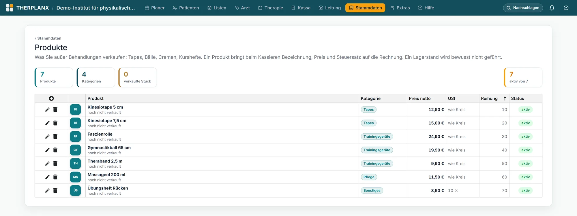Select the Demo-Institut name in header
This screenshot has height=216, width=577.
[x=95, y=8]
